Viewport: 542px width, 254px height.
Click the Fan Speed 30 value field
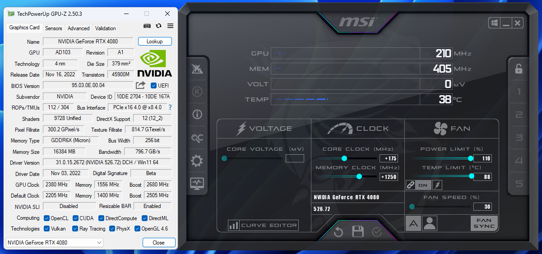[482, 207]
